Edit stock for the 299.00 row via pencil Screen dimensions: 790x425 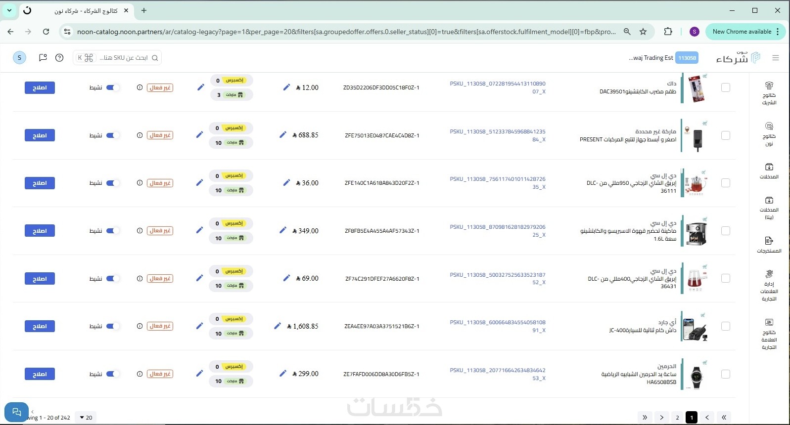point(199,374)
